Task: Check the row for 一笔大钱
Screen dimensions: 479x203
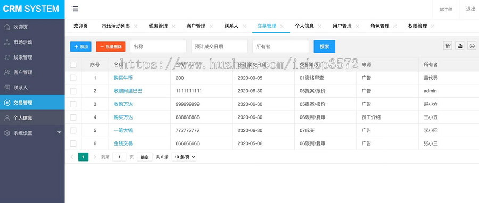Action: 73,130
